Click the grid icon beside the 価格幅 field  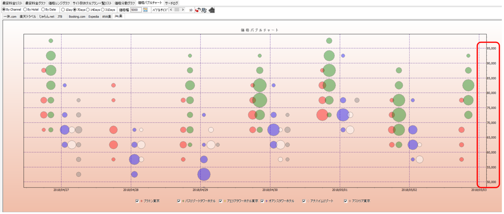[145, 10]
